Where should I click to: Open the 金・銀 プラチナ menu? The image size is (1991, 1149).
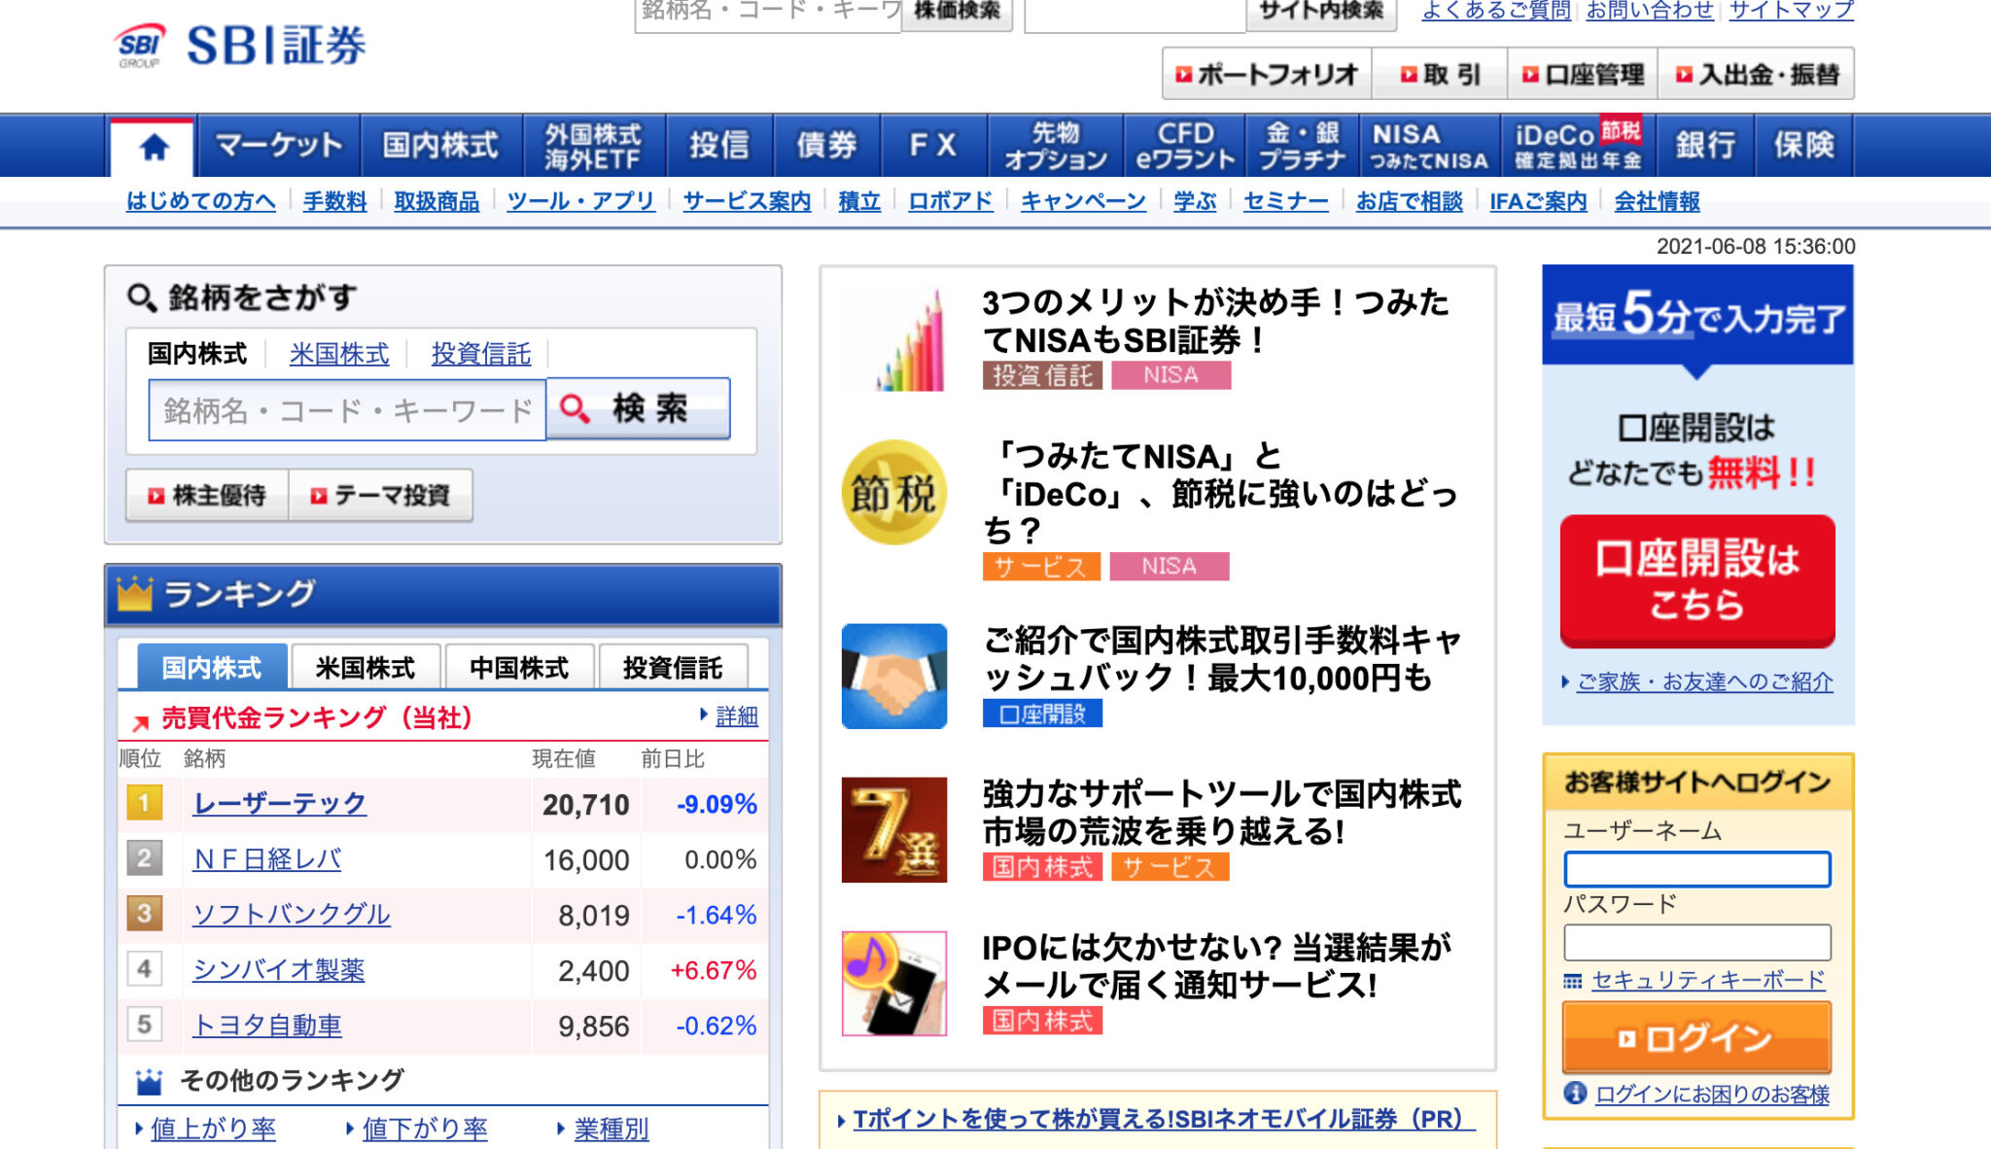click(1303, 146)
